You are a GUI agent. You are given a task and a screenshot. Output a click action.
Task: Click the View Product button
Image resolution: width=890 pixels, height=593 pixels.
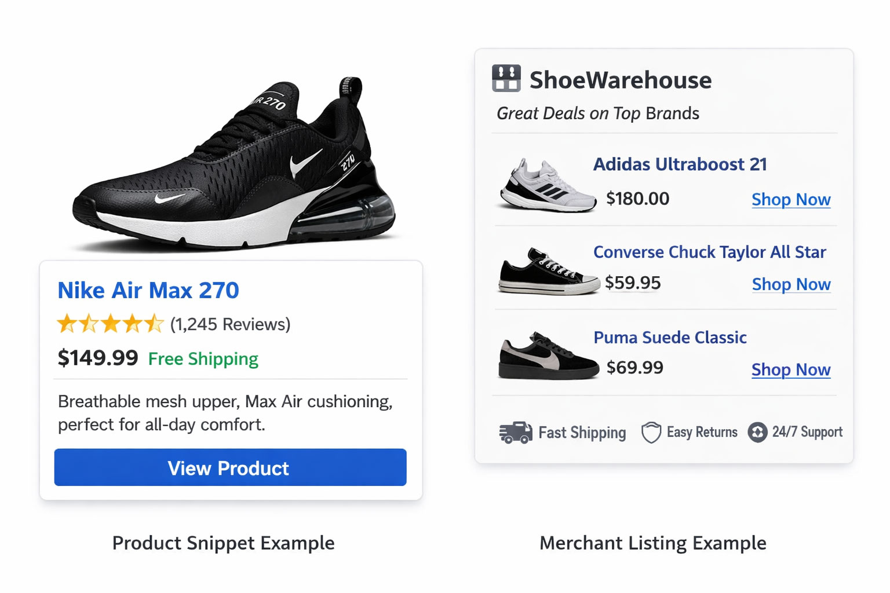[229, 468]
